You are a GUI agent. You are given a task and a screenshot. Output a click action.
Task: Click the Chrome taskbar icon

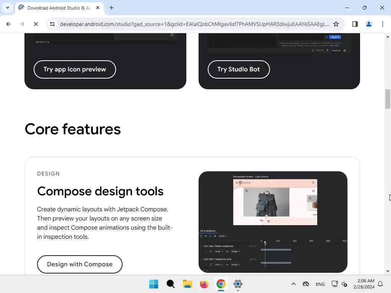coord(221,284)
